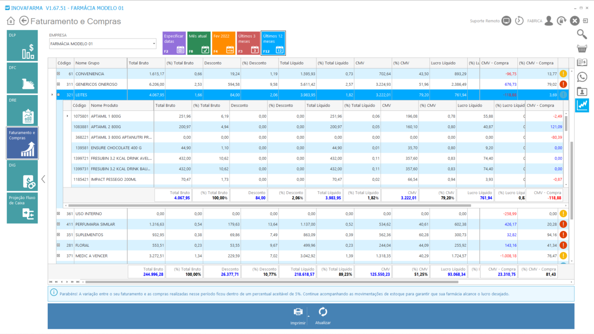This screenshot has height=334, width=594.
Task: Click the LEITES products horizontal scrollbar
Action: tap(269, 205)
